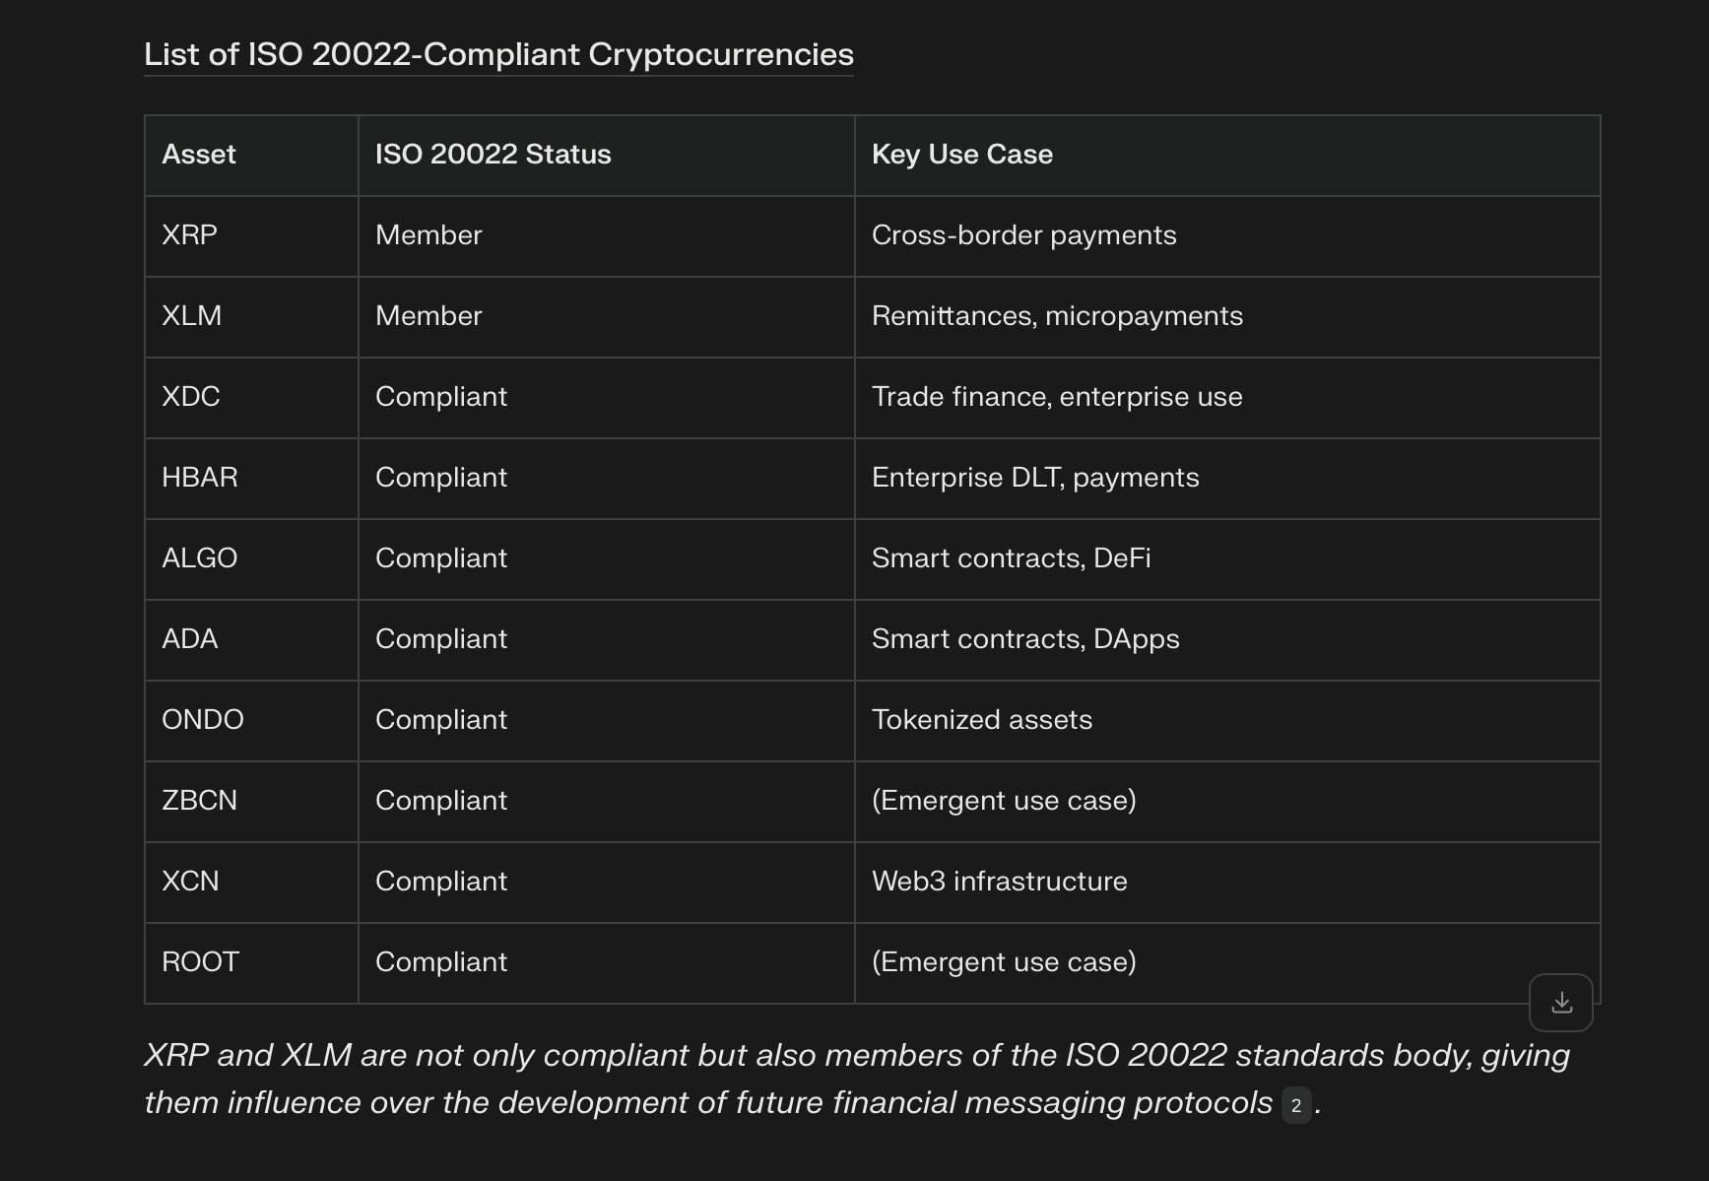Image resolution: width=1709 pixels, height=1181 pixels.
Task: Select the ZBCN asset cell
Action: click(x=251, y=802)
